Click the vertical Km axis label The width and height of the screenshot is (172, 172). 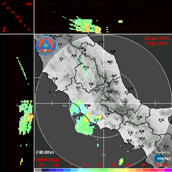tap(4, 30)
